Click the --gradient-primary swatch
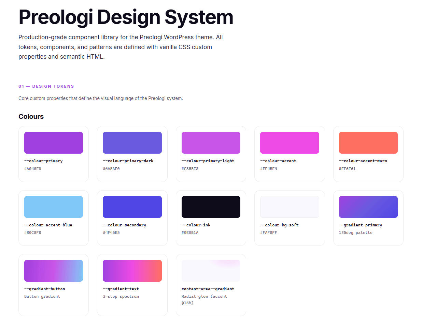This screenshot has width=423, height=323. [x=368, y=207]
